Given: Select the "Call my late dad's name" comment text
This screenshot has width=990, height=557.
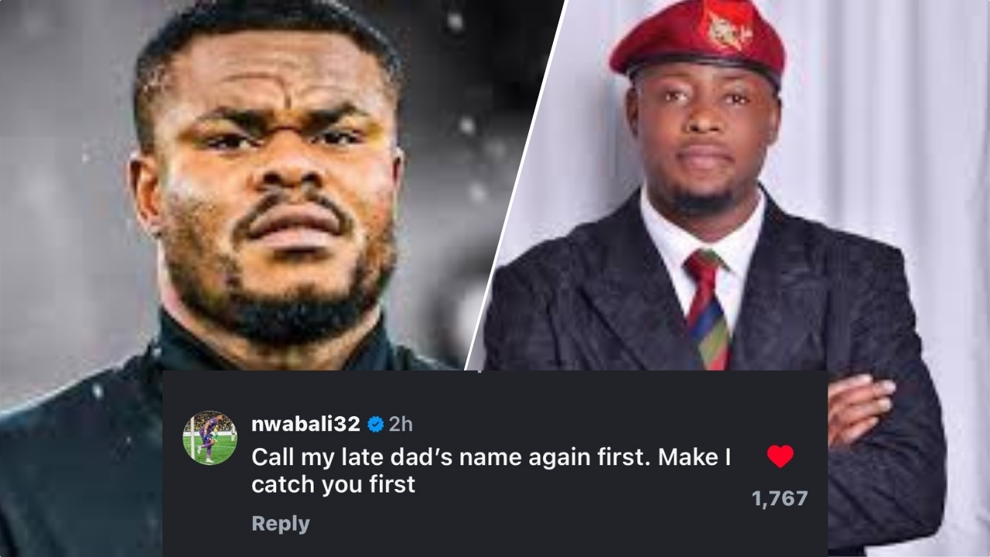Looking at the screenshot, I should (x=491, y=457).
